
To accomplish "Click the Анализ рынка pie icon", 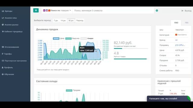I will click(x=3, y=25).
